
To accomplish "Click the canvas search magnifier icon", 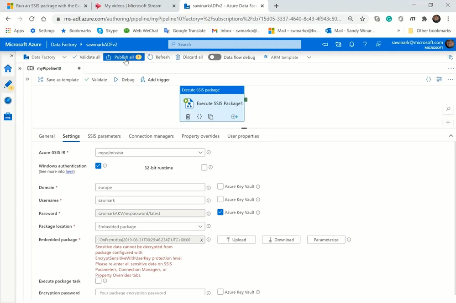I will (x=448, y=109).
